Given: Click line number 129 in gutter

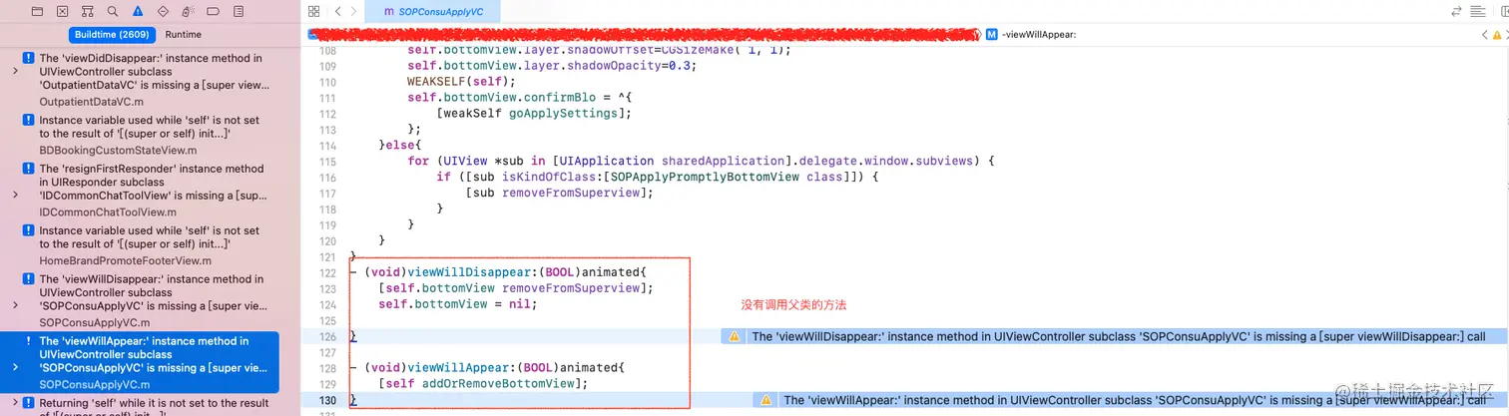Looking at the screenshot, I should click(x=327, y=383).
